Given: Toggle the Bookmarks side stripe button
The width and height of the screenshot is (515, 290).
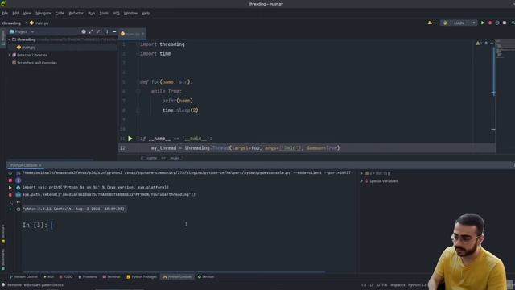Looking at the screenshot, I should click(3, 259).
